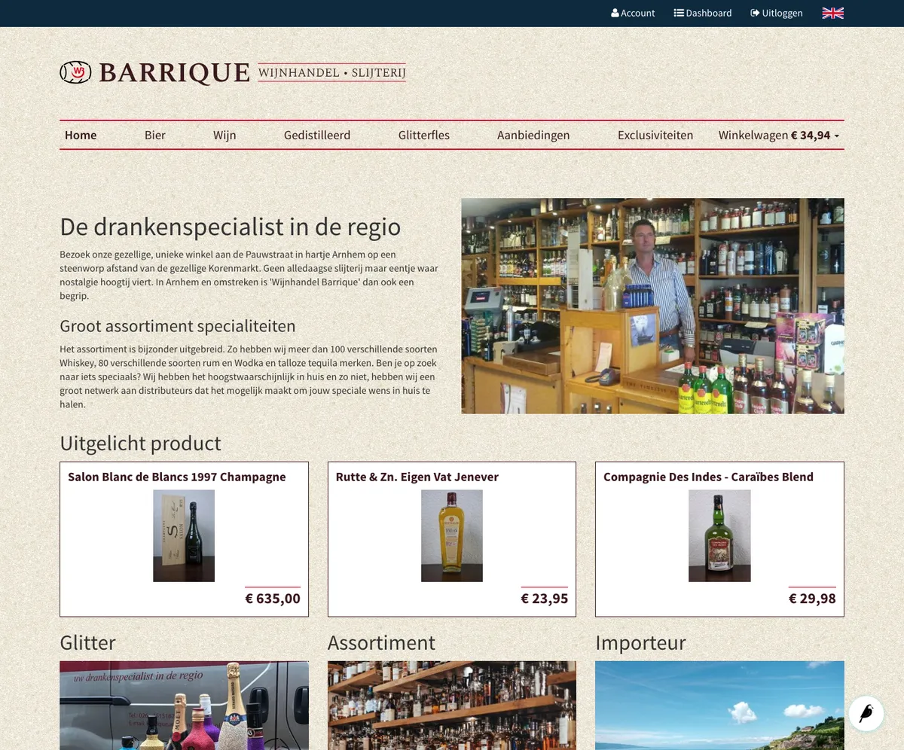Image resolution: width=904 pixels, height=750 pixels.
Task: Switch language via UK flag icon
Action: tap(832, 13)
